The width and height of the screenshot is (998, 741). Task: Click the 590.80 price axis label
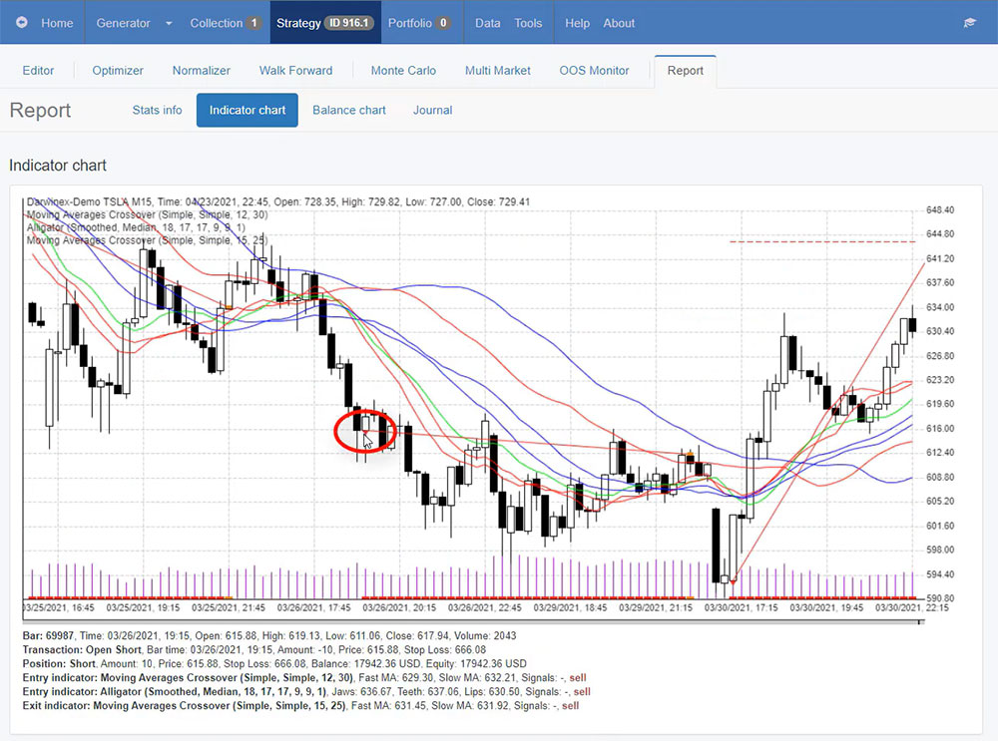tap(940, 598)
